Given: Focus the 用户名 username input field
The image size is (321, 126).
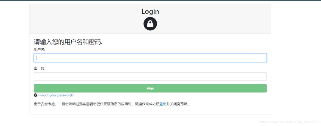Looking at the screenshot, I should [x=150, y=58].
